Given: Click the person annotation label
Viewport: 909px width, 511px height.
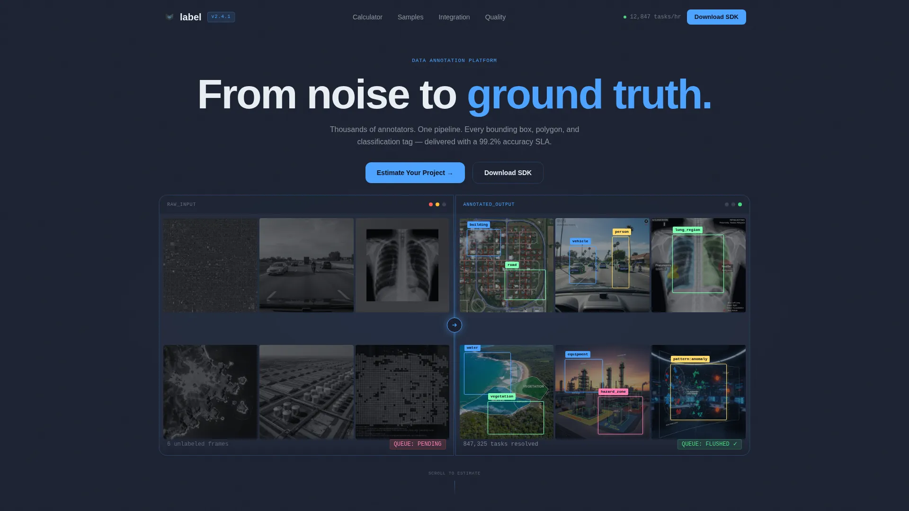Looking at the screenshot, I should point(622,232).
